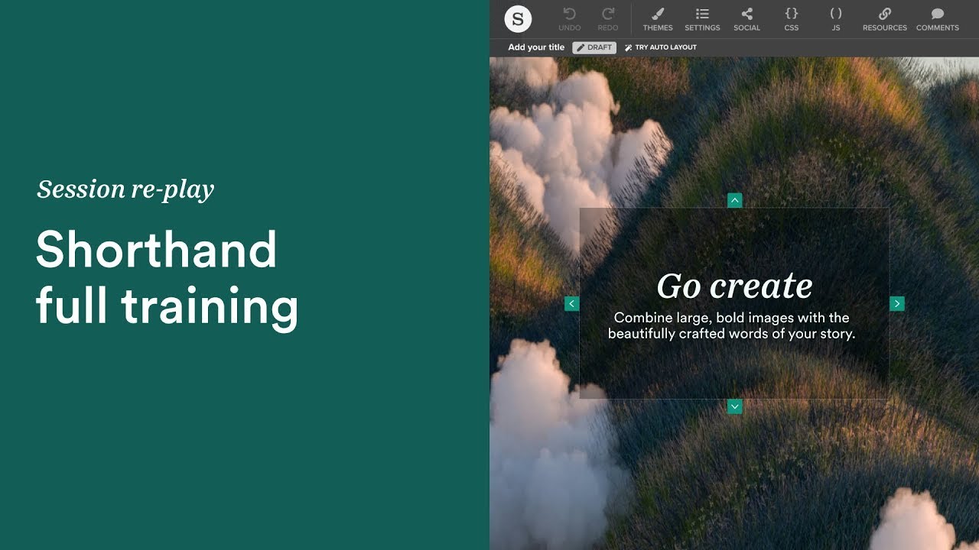Image resolution: width=979 pixels, height=550 pixels.
Task: Click the 'Shorthand full training' title
Action: (167, 278)
